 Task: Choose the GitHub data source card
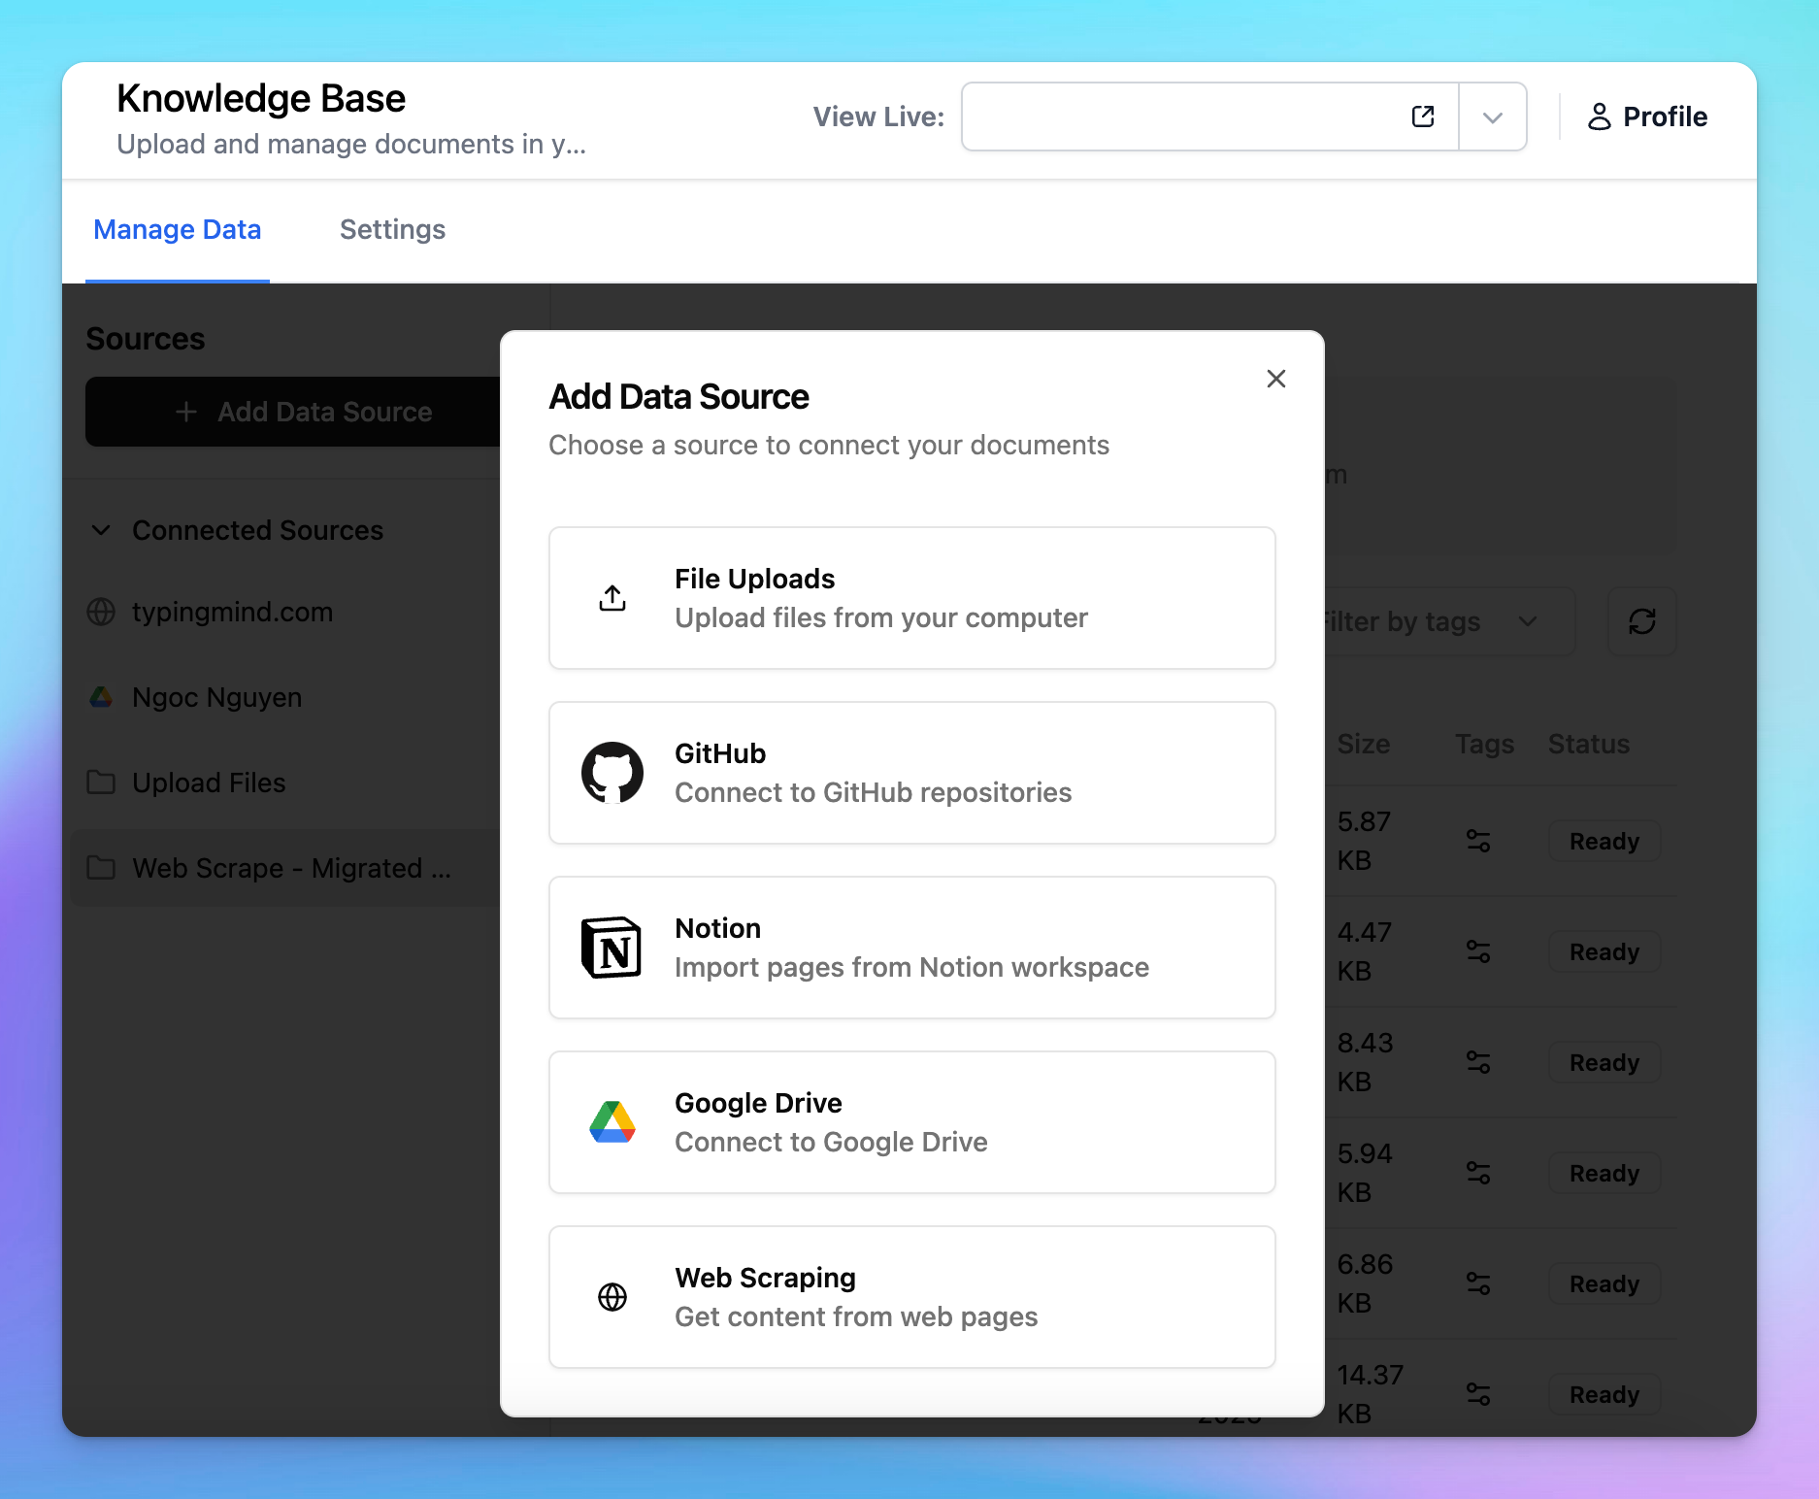pyautogui.click(x=911, y=773)
